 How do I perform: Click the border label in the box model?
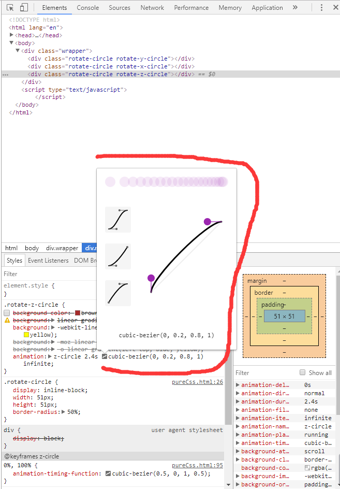tap(263, 293)
